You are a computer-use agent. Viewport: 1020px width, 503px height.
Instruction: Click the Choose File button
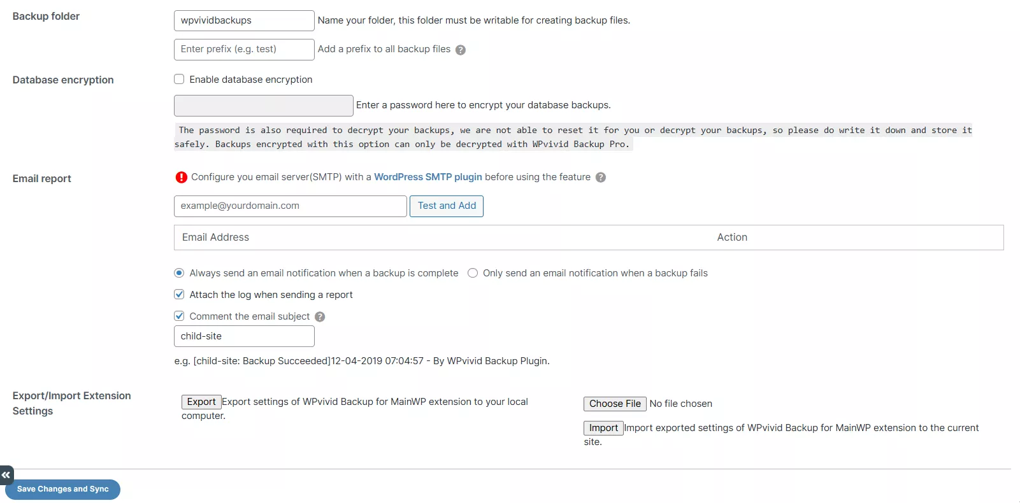click(615, 404)
